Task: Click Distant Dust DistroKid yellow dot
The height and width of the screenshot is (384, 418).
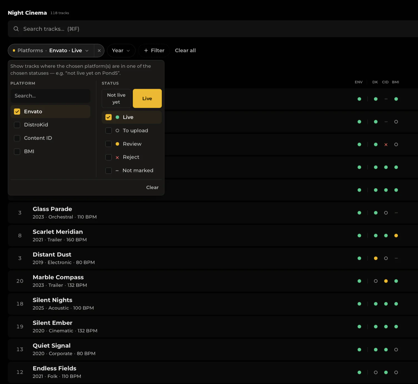Action: [376, 258]
